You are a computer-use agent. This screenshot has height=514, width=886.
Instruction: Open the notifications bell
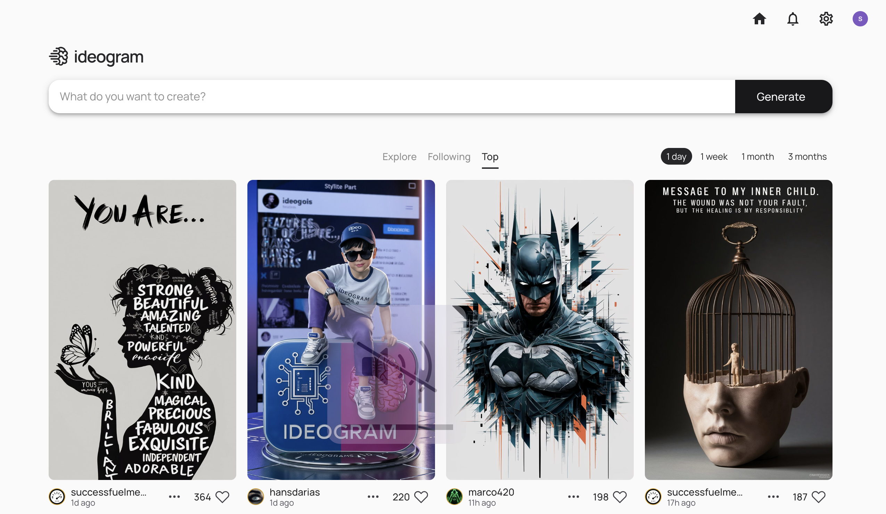click(793, 19)
